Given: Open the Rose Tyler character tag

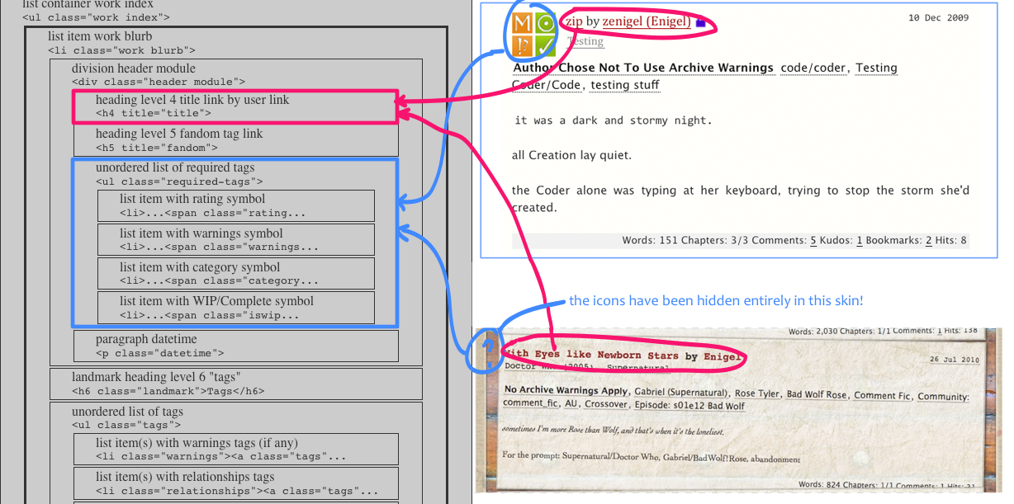Looking at the screenshot, I should point(757,393).
